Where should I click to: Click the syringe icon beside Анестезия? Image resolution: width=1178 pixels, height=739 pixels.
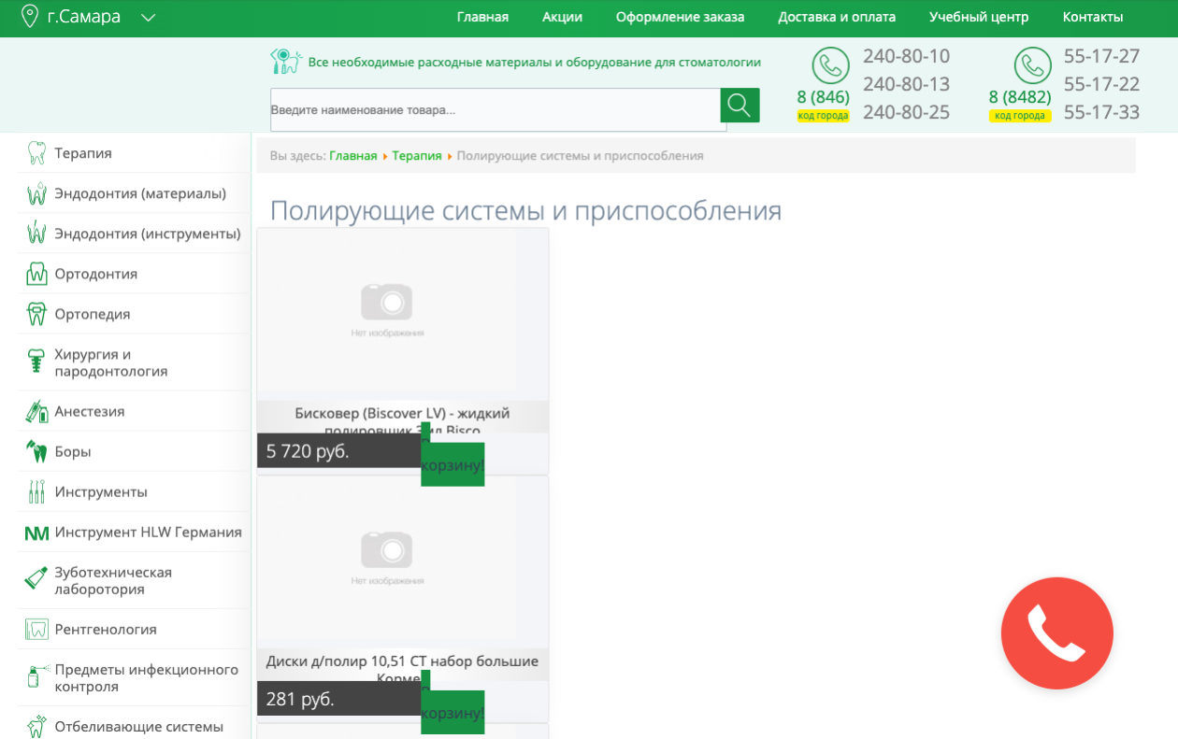click(x=36, y=411)
